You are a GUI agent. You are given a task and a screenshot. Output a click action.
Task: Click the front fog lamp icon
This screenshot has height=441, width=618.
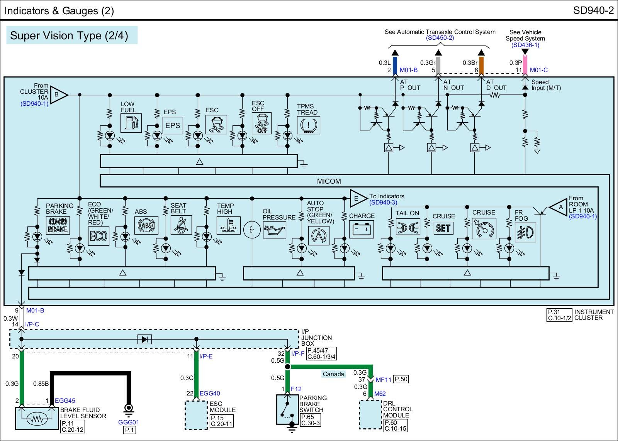(x=525, y=231)
